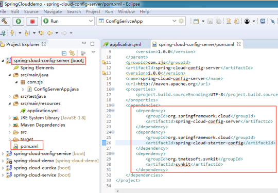Click the Save floppy disk icon
The height and width of the screenshot is (193, 278).
coord(210,22)
